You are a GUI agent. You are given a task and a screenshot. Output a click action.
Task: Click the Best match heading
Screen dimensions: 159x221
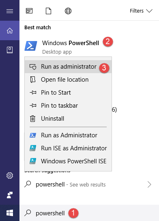click(x=38, y=27)
